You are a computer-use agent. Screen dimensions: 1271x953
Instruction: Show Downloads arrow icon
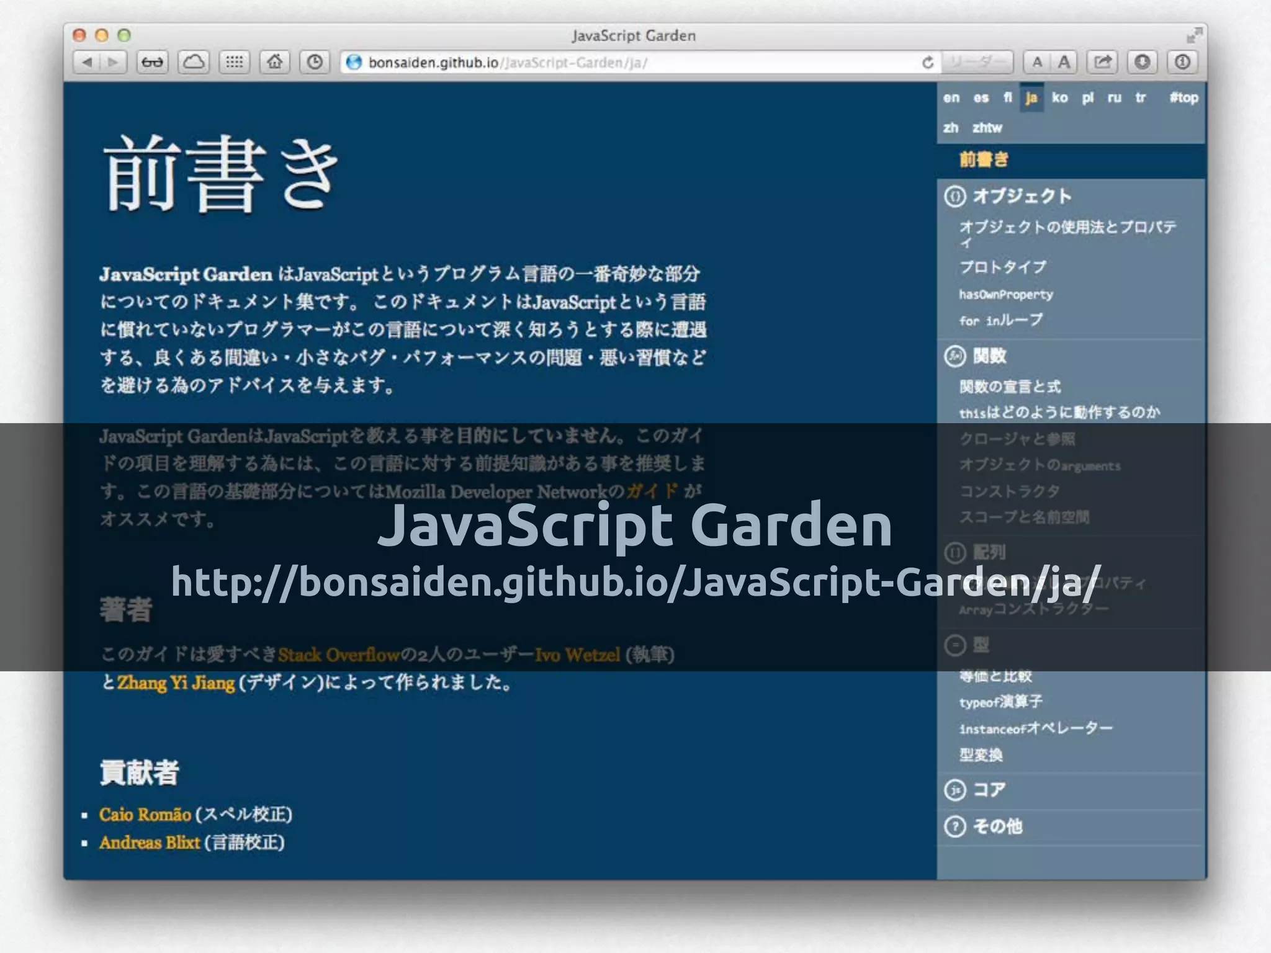pyautogui.click(x=1143, y=62)
